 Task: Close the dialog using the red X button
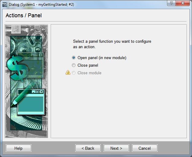pos(184,3)
